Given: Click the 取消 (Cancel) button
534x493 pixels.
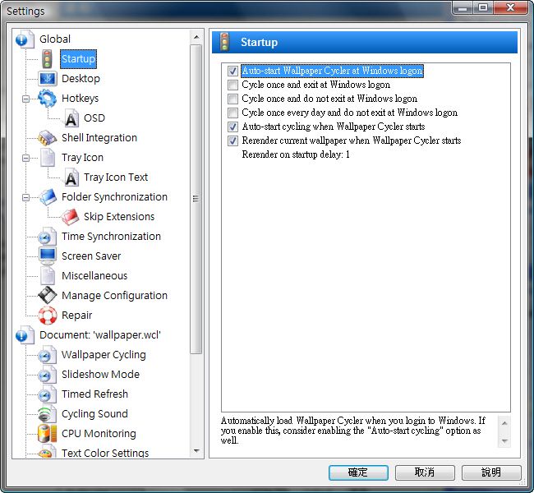Looking at the screenshot, I should point(425,472).
